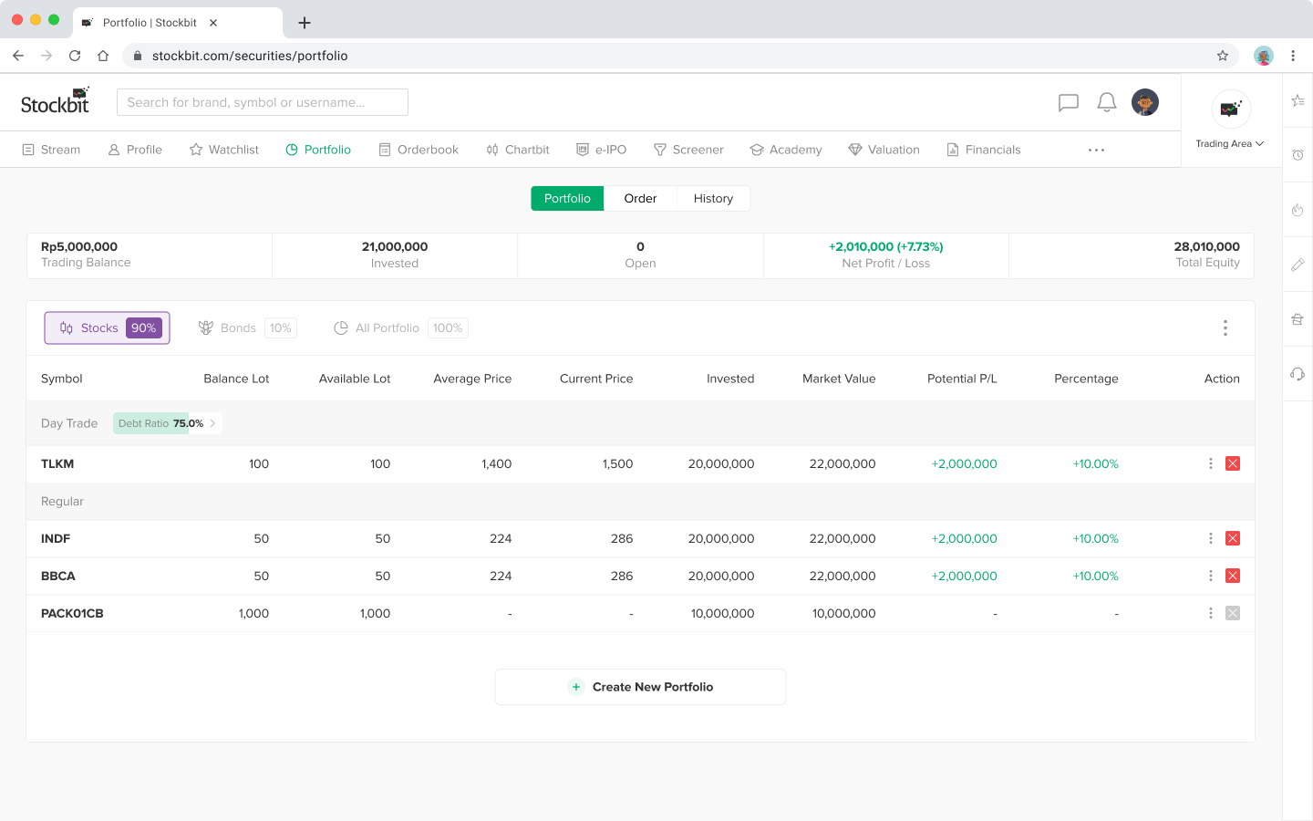Select the Bonds 10% filter
Viewport: 1313px width, 821px height.
(x=247, y=327)
